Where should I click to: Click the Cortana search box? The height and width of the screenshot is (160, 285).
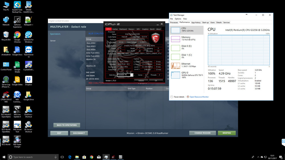33,157
